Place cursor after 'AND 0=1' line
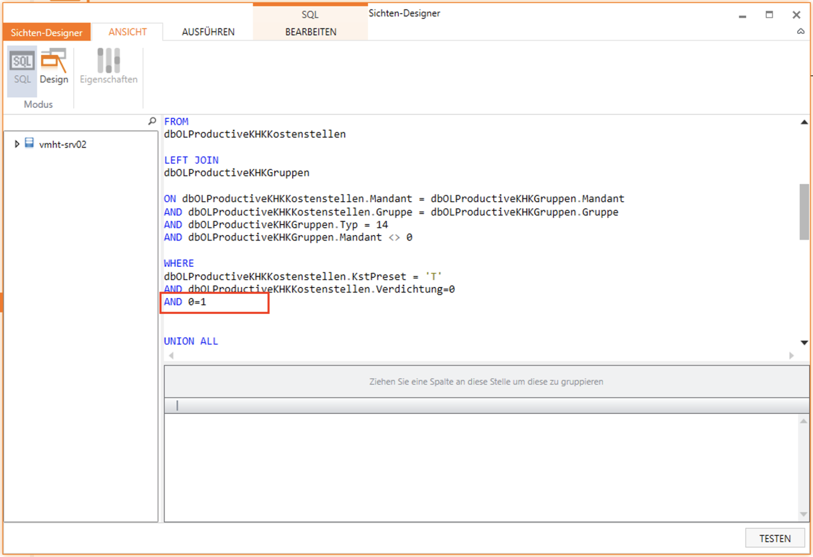 point(207,302)
